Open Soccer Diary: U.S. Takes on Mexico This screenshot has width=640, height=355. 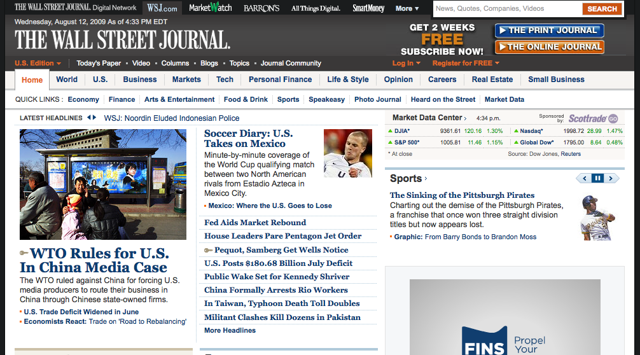[248, 139]
